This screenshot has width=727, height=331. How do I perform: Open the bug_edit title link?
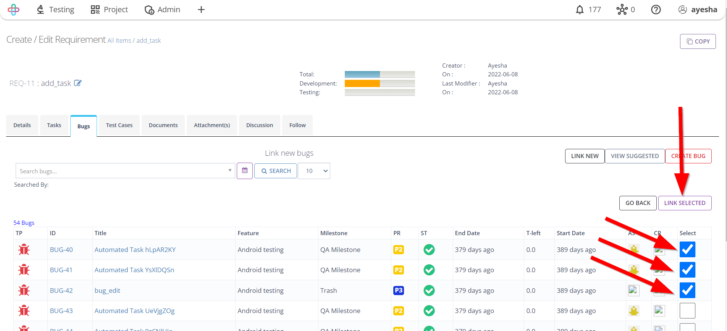click(107, 290)
